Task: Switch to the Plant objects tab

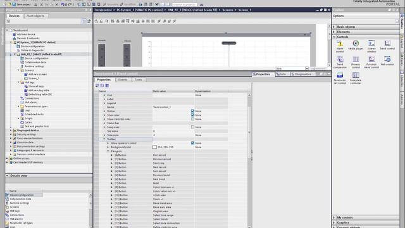Action: point(35,16)
